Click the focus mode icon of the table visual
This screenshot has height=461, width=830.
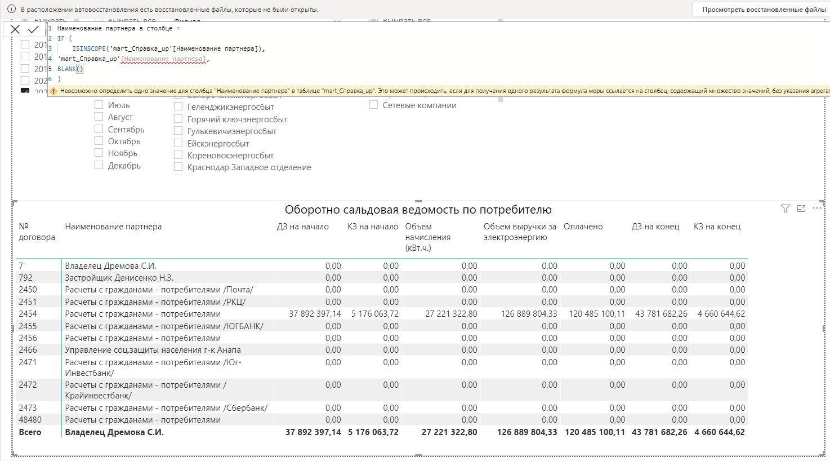coord(801,209)
